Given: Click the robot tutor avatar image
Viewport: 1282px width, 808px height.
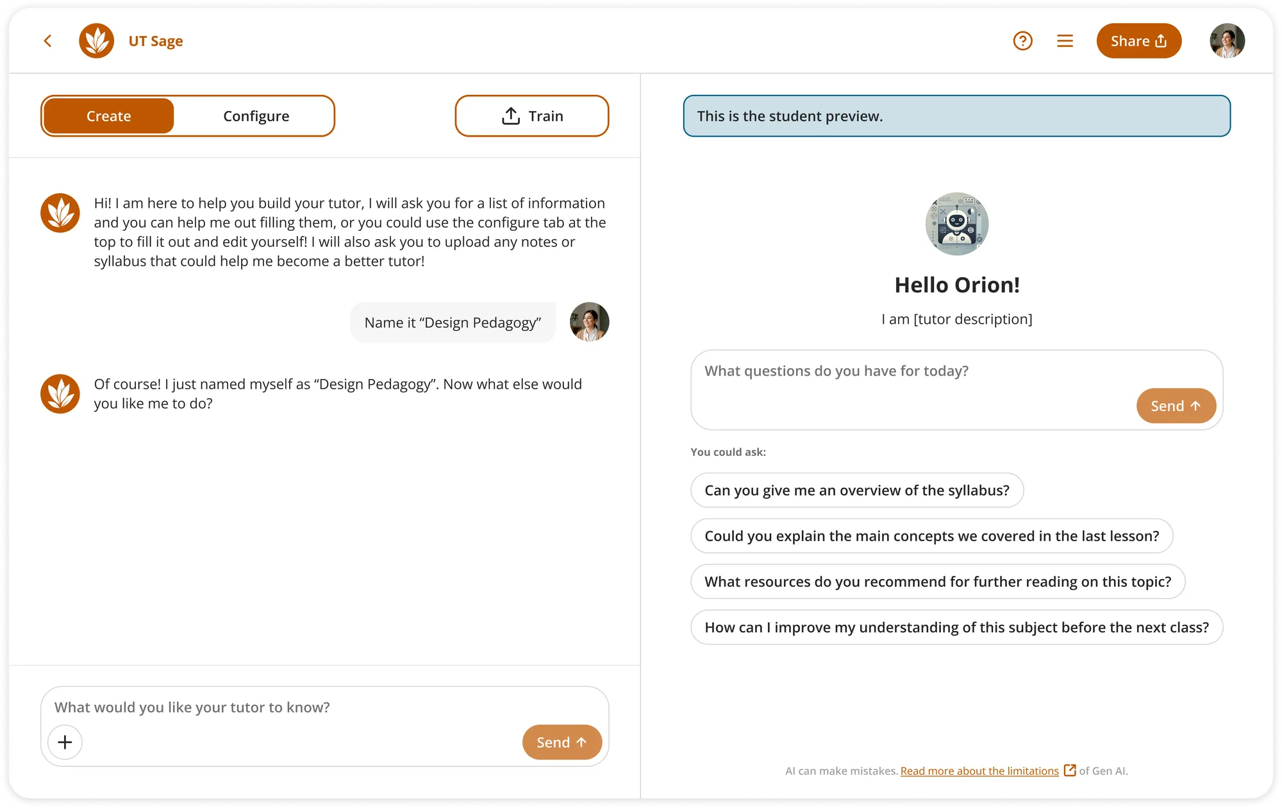Looking at the screenshot, I should (956, 224).
